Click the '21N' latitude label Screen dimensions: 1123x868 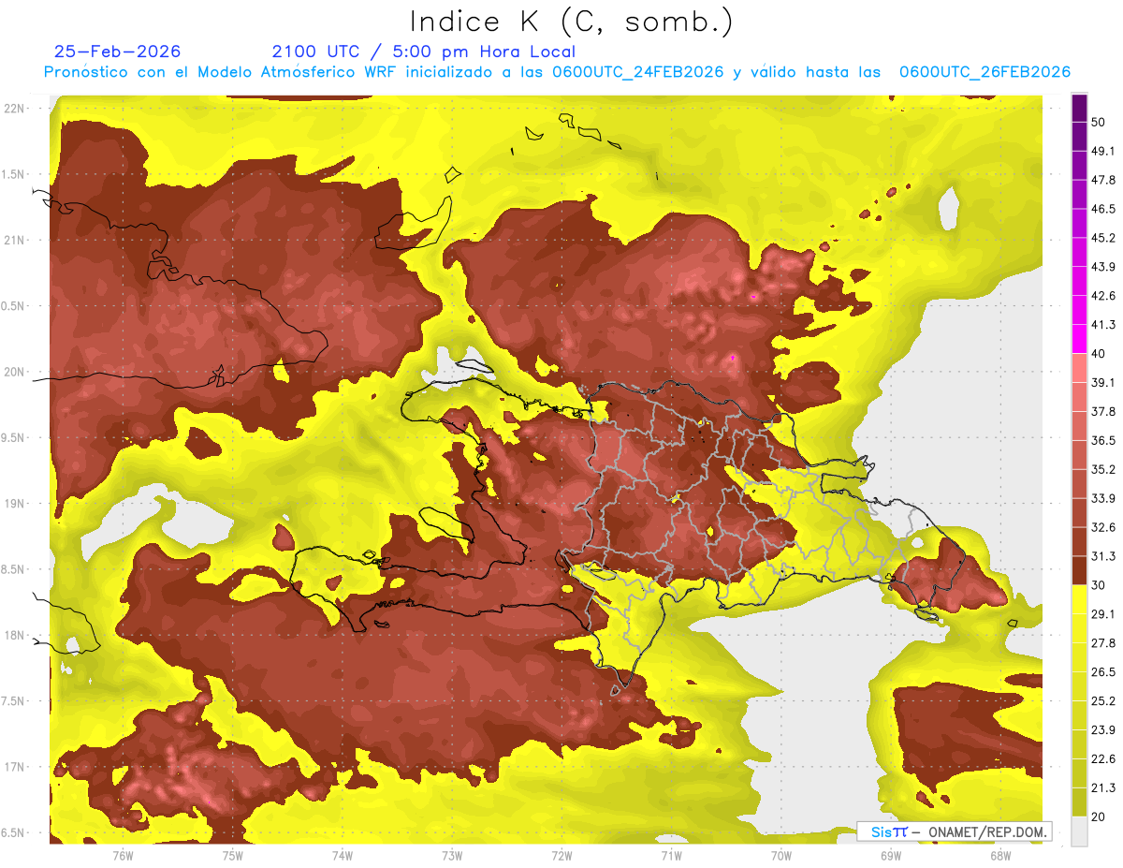coord(15,240)
